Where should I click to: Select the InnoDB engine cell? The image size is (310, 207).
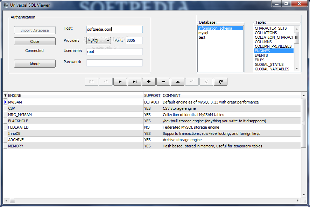[x=75, y=133]
